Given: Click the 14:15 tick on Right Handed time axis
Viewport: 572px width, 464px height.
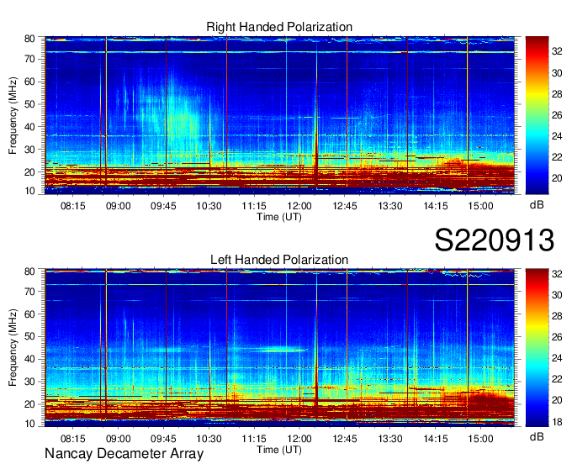Looking at the screenshot, I should tap(436, 206).
